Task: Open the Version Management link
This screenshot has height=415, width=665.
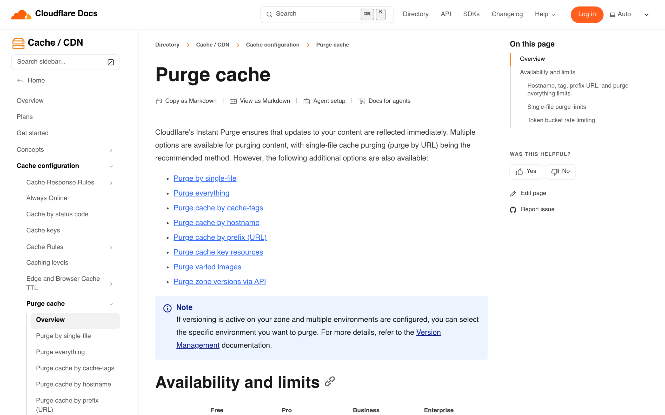Action: coord(428,332)
